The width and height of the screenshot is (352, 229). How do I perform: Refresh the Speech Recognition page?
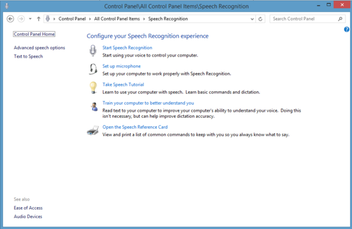click(260, 19)
